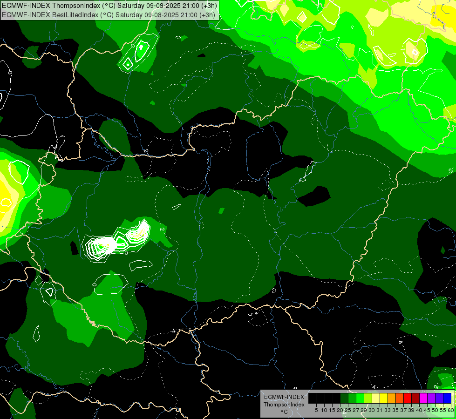Select the dark green 20–25 legend swatch
Screen dimensions: 456x419
[344, 398]
